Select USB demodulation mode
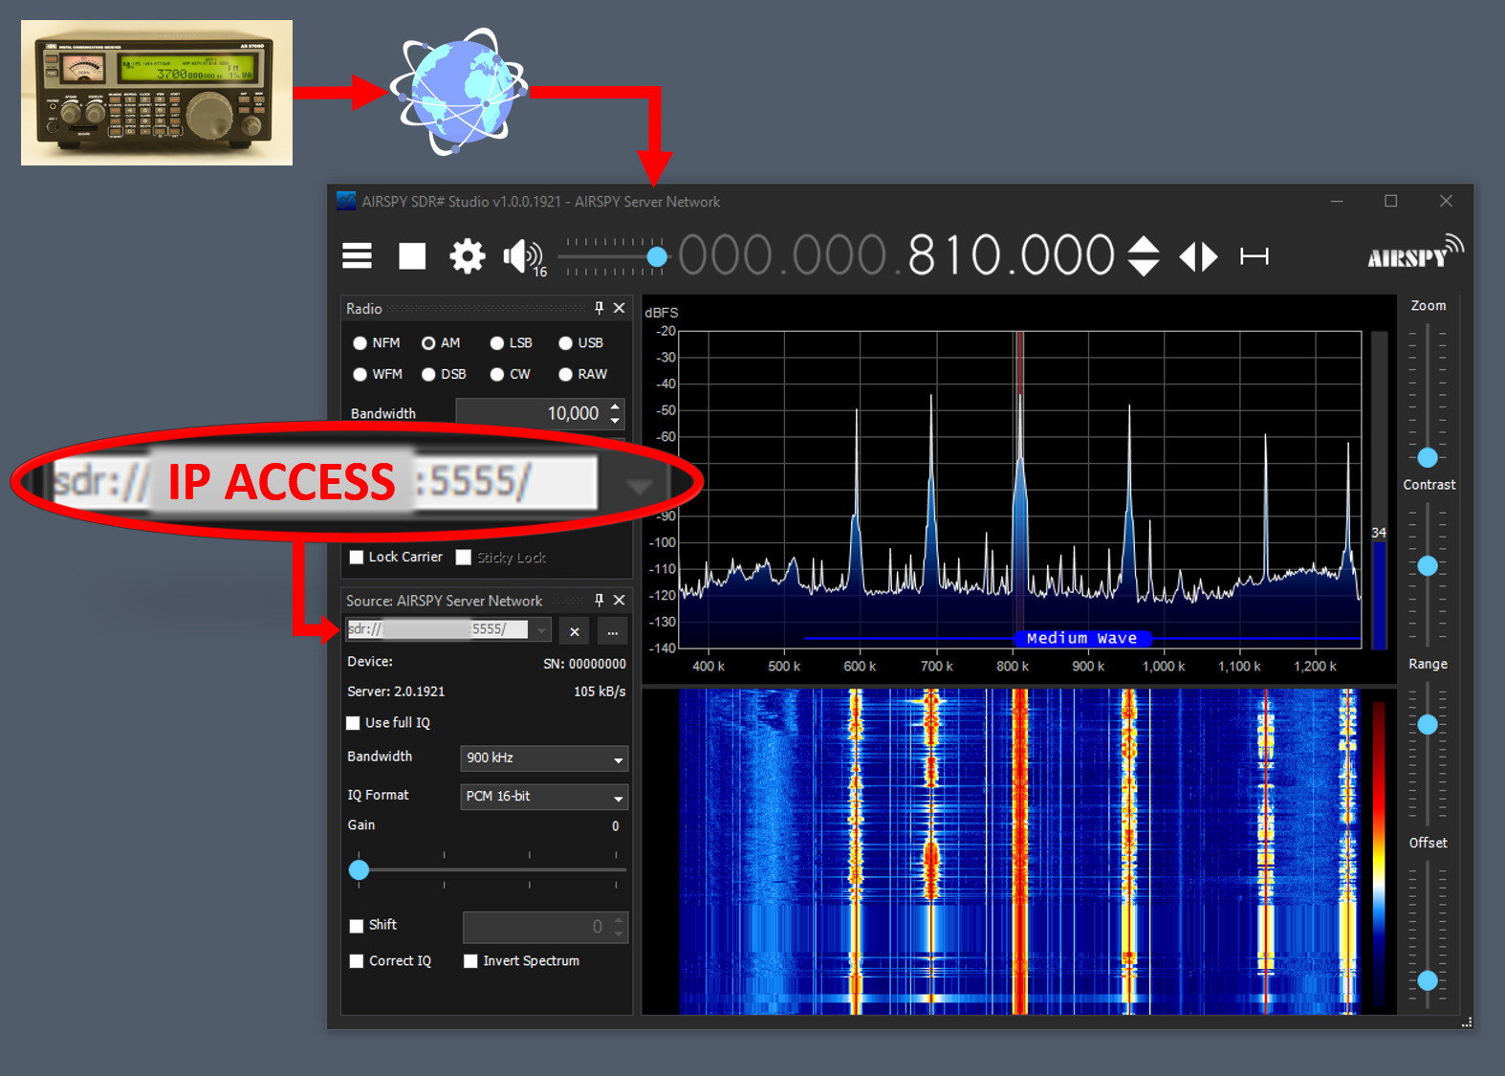Image resolution: width=1505 pixels, height=1076 pixels. [566, 343]
